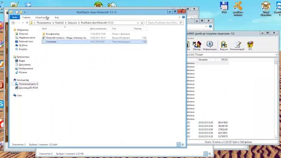281x158 pixels.
Task: Click Загрузки in the address breadcrumb
Action: (x=72, y=23)
